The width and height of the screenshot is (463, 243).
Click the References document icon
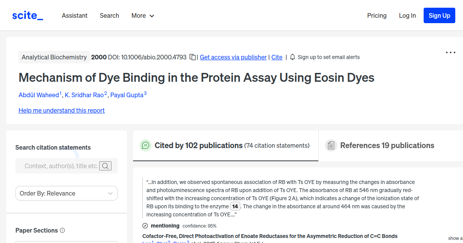pos(331,145)
